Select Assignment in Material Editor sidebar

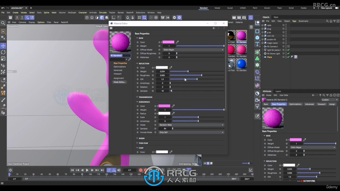point(119,78)
